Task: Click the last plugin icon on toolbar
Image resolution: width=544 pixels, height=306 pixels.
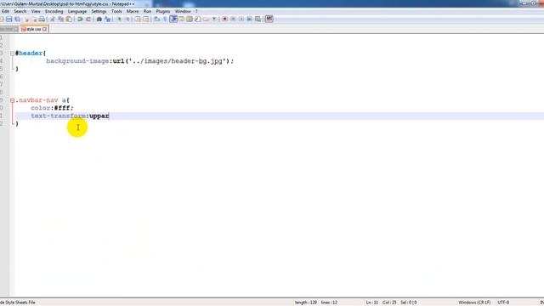Action: pos(269,19)
